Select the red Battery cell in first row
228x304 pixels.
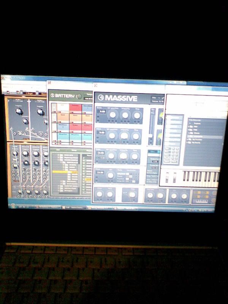pyautogui.click(x=75, y=108)
